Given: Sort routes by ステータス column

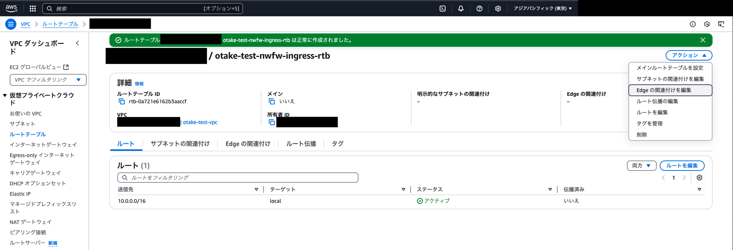Looking at the screenshot, I should [x=550, y=189].
